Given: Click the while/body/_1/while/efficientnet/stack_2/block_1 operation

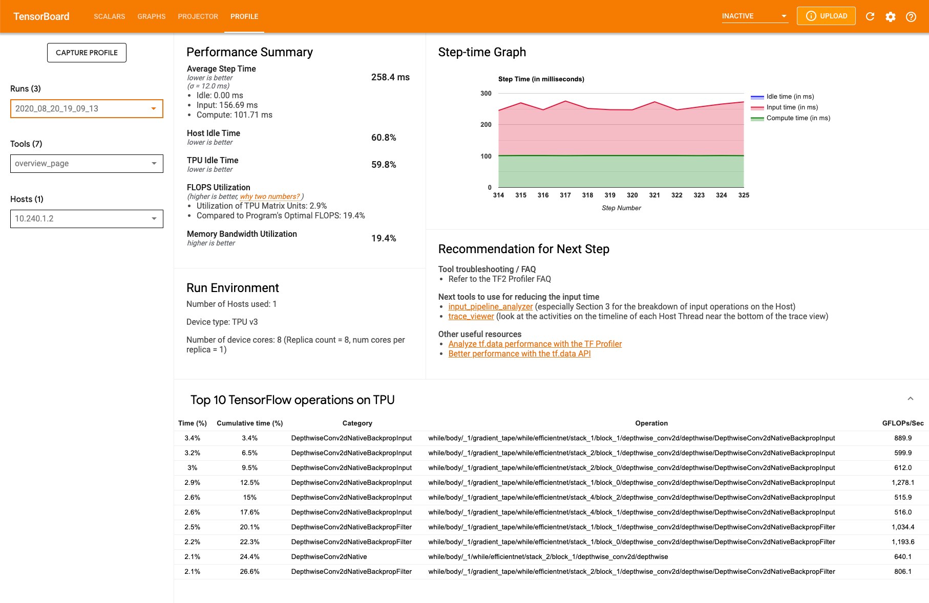Looking at the screenshot, I should coord(548,556).
